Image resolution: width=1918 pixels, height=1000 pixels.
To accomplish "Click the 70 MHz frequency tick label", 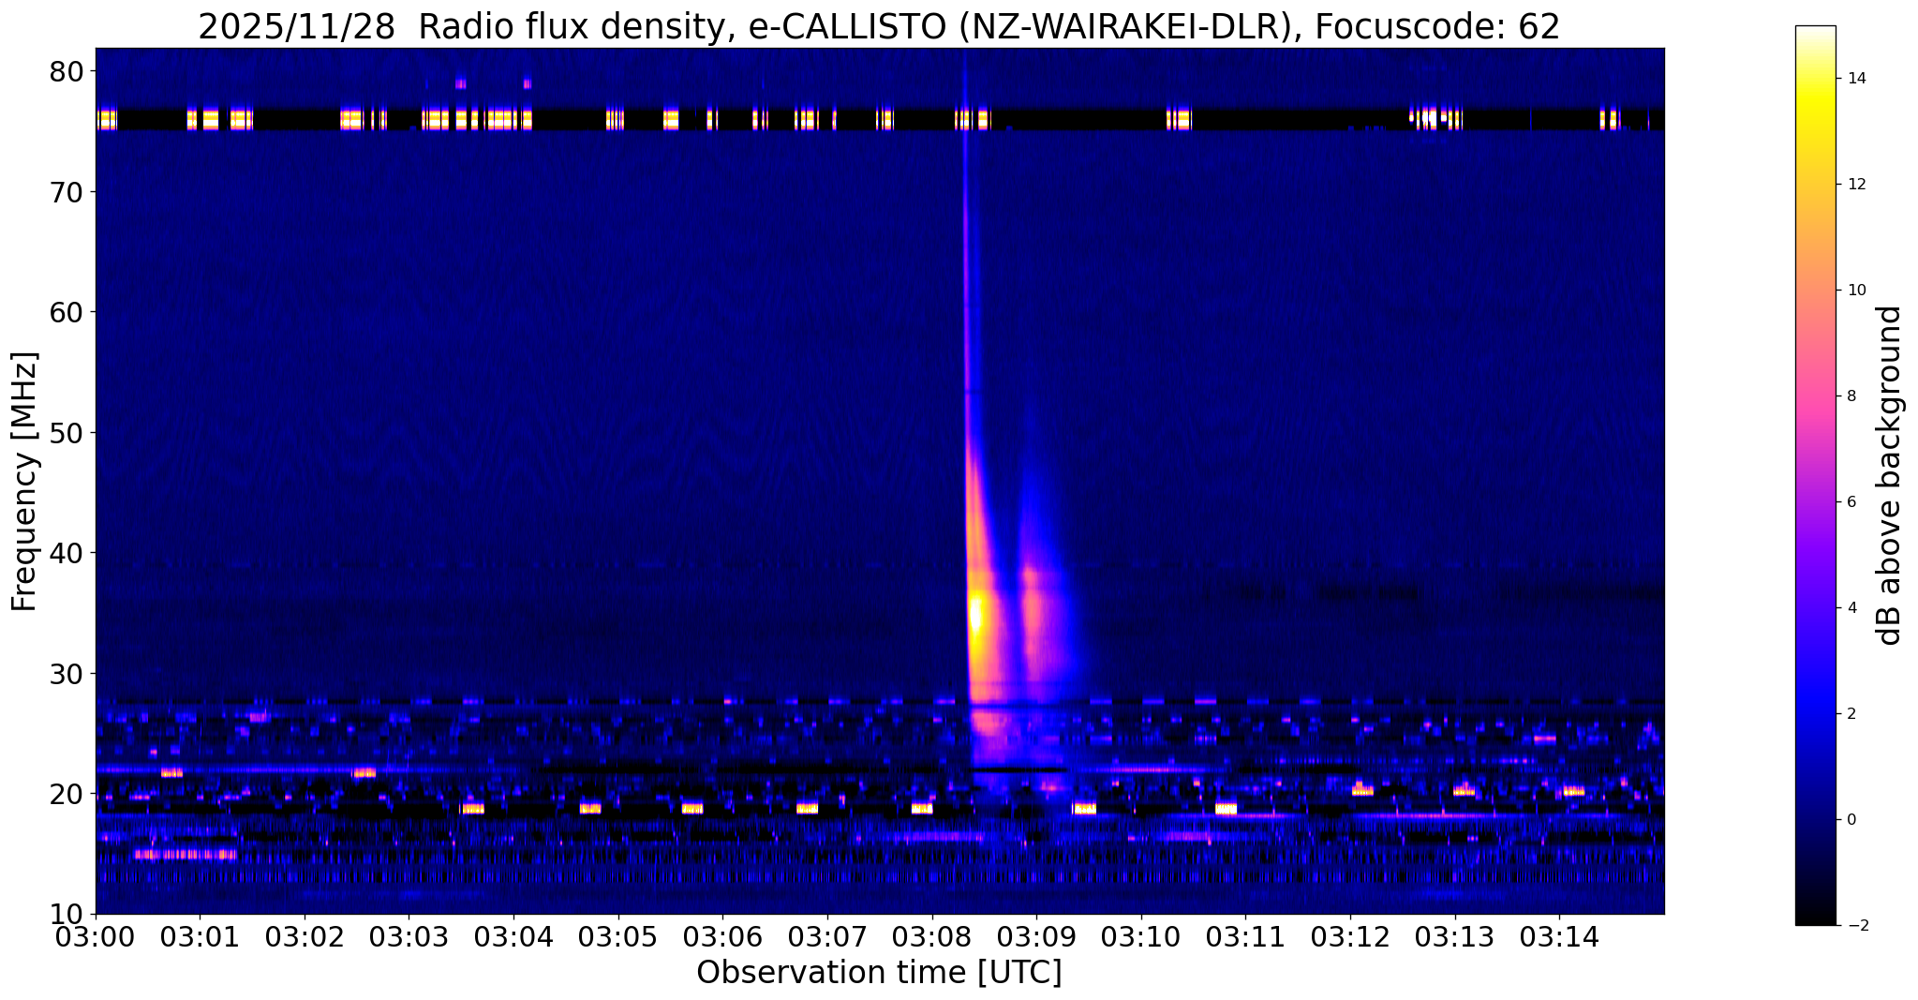I will (67, 192).
